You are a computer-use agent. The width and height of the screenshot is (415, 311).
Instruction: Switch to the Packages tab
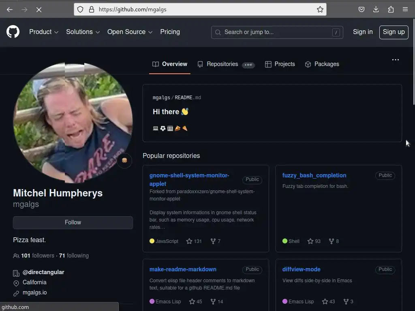[322, 64]
